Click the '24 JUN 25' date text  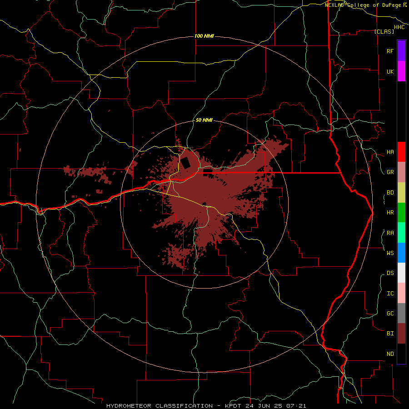tap(264, 406)
